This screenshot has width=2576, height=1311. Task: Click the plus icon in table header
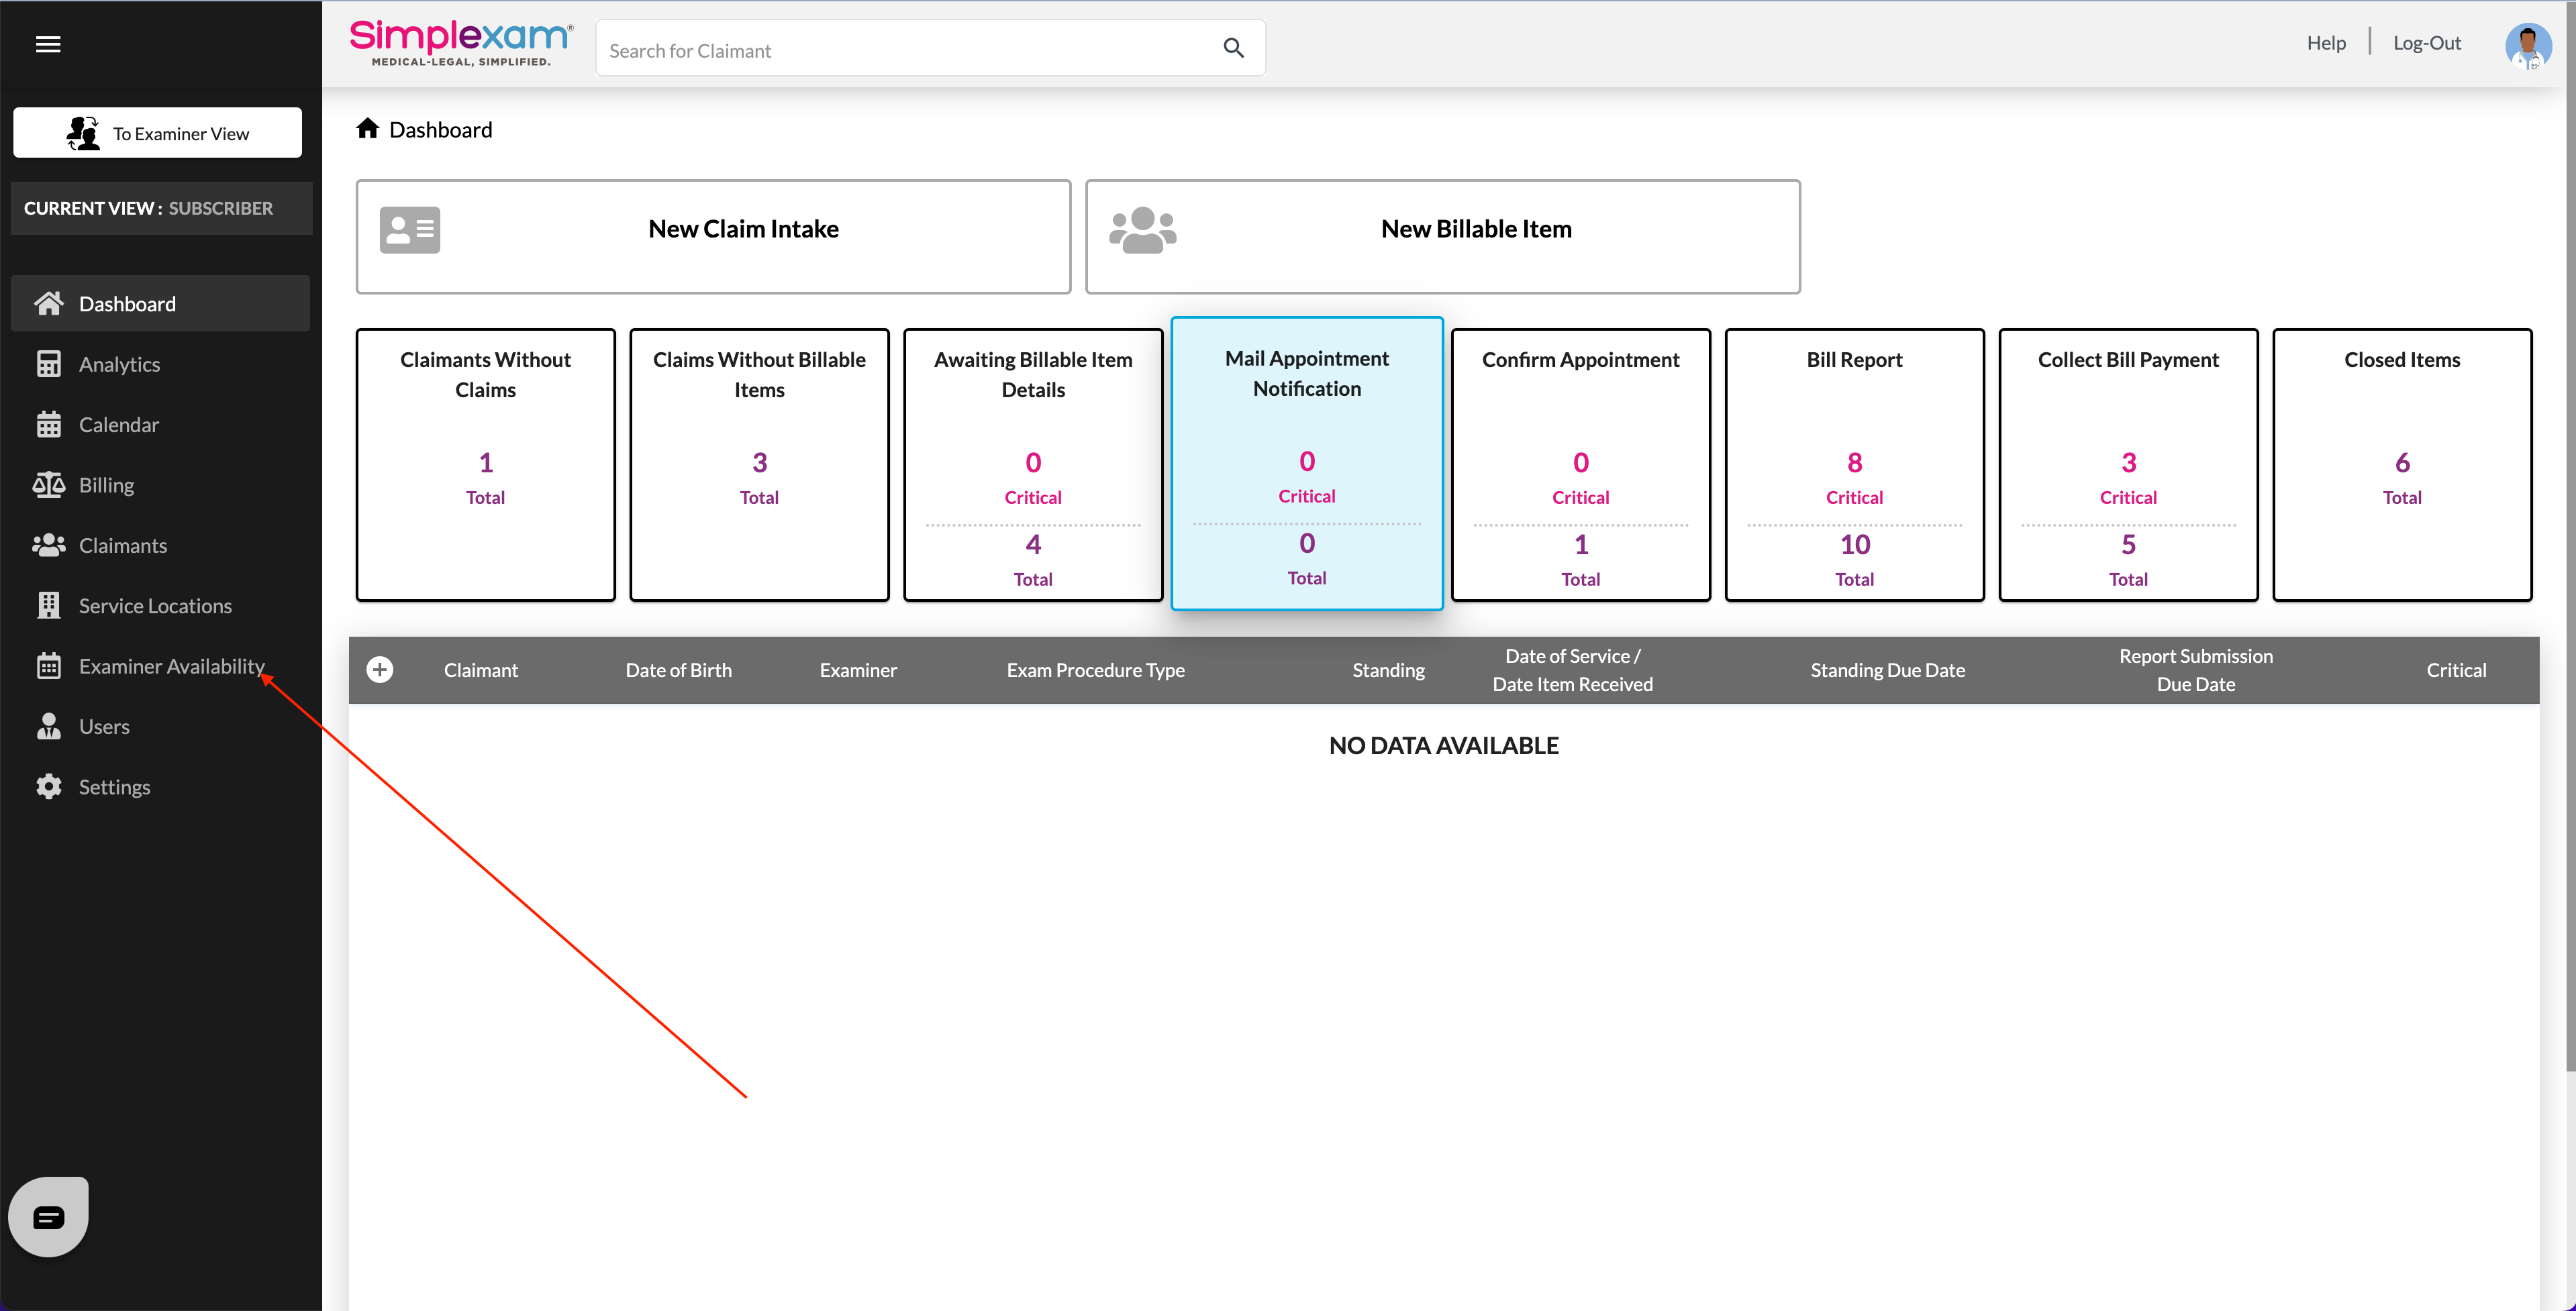point(380,669)
